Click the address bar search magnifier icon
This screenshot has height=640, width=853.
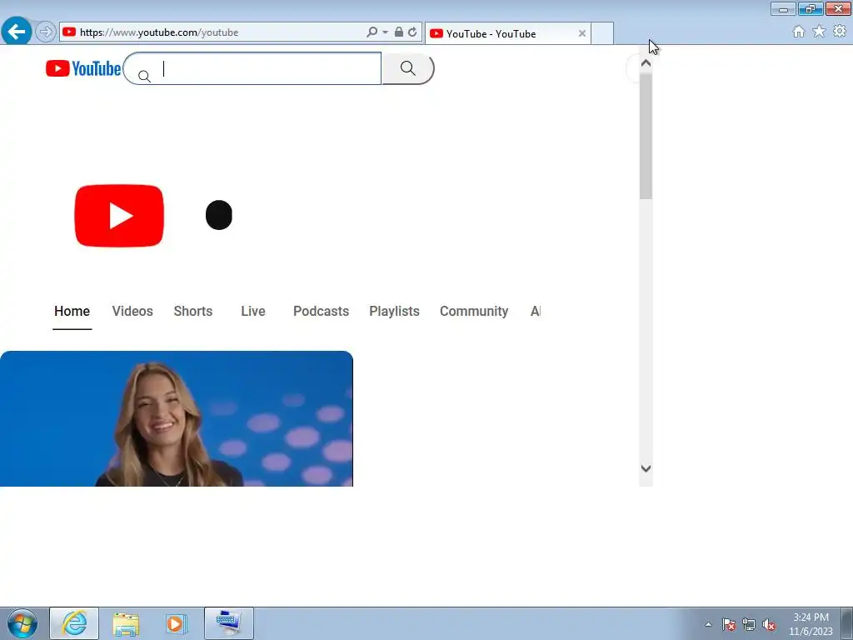[x=372, y=32]
